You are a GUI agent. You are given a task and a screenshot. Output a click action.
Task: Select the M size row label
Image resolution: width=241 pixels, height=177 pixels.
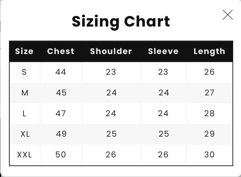(x=25, y=93)
